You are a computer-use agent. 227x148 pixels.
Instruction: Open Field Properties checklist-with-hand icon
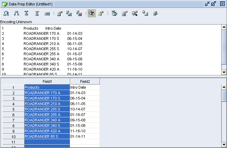point(60,13)
